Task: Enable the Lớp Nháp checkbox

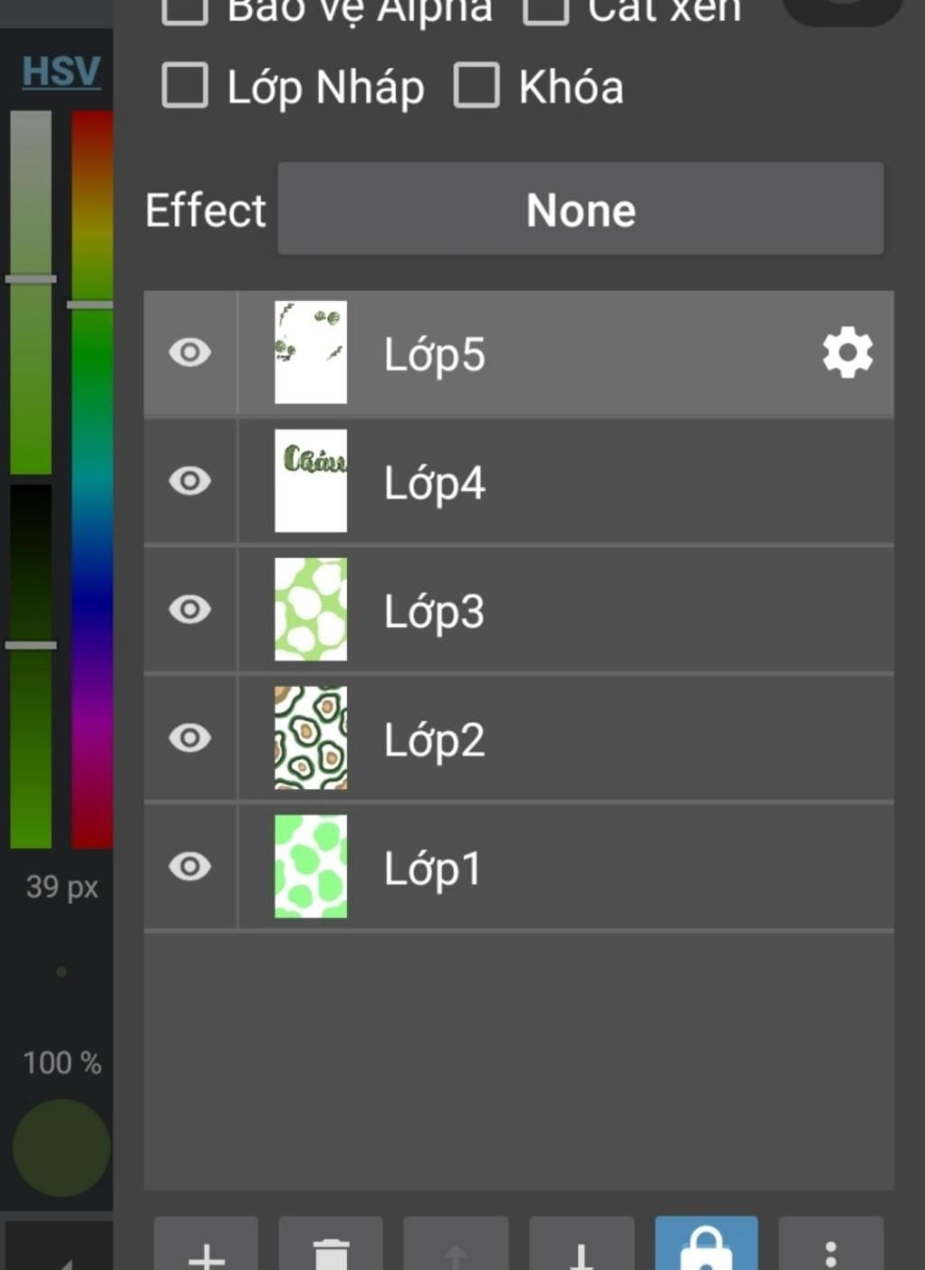Action: (x=185, y=87)
